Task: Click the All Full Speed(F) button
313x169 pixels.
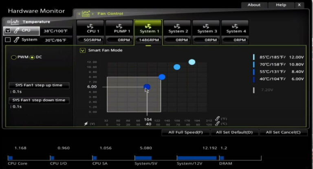Action: coord(185,132)
